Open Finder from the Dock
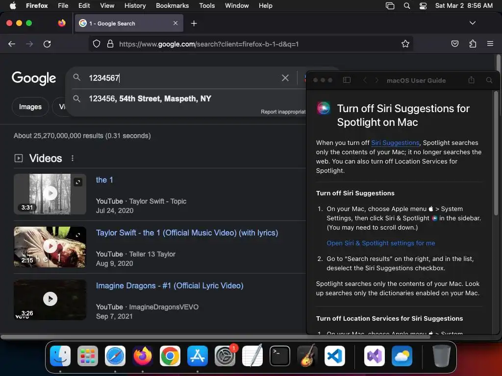 [x=60, y=356]
